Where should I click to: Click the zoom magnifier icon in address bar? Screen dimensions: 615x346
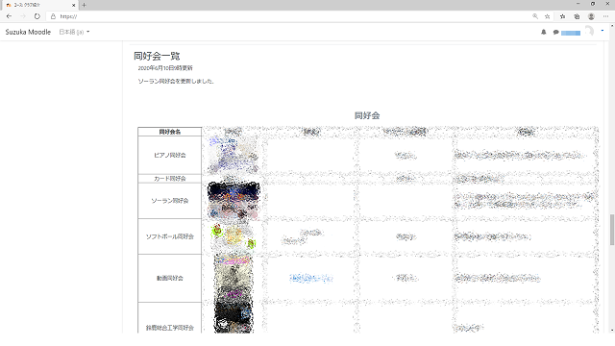[x=535, y=16]
